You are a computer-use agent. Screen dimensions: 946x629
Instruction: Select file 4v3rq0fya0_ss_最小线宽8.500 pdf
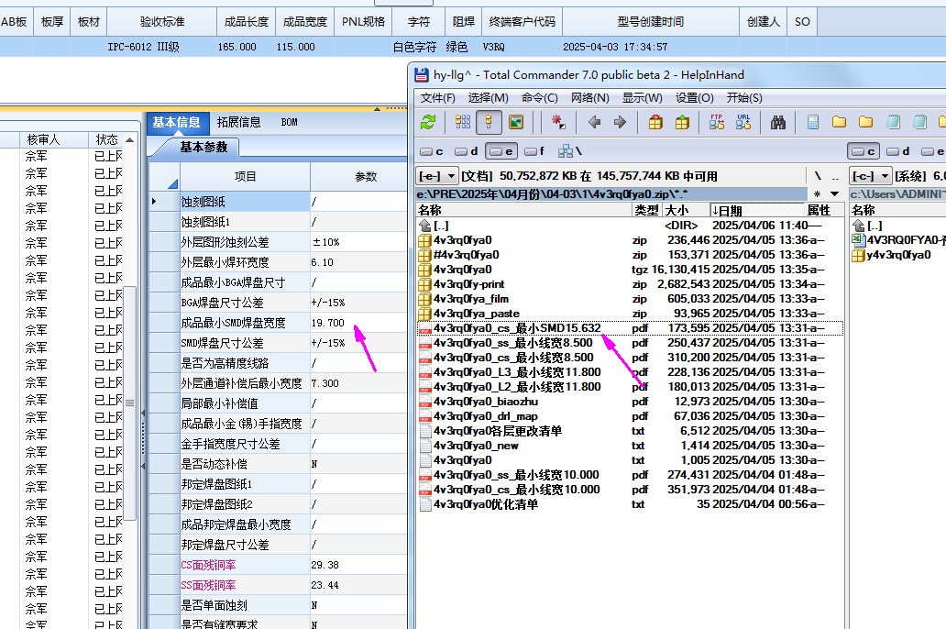click(x=629, y=343)
